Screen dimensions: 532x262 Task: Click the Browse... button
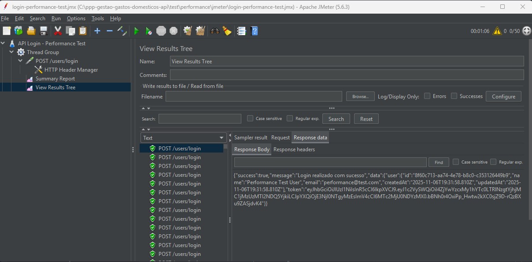click(360, 96)
